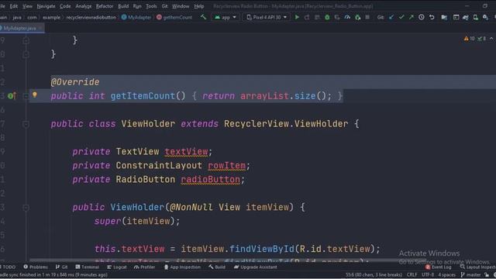This screenshot has width=496, height=279.
Task: Open the Window menu
Action: (181, 6)
